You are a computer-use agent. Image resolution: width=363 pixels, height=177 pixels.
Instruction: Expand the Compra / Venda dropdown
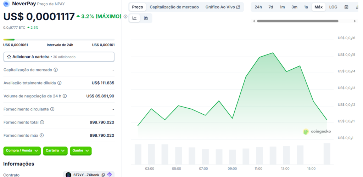pyautogui.click(x=22, y=151)
